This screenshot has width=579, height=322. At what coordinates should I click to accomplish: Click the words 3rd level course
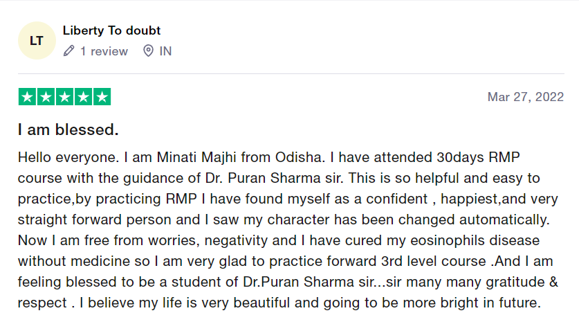coord(434,261)
